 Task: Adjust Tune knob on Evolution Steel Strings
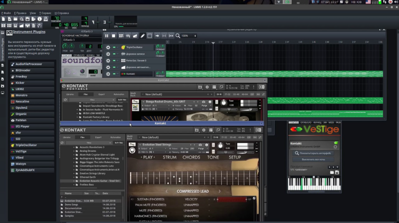pos(221,146)
